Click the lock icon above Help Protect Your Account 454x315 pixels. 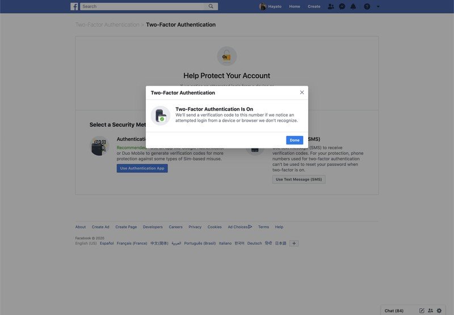pyautogui.click(x=226, y=56)
